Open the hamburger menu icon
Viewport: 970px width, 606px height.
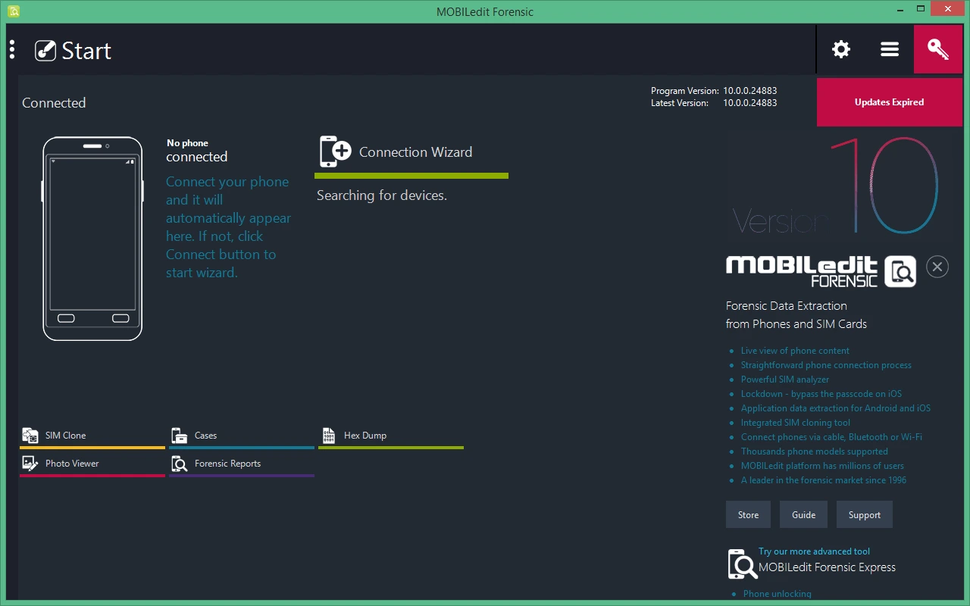[890, 49]
